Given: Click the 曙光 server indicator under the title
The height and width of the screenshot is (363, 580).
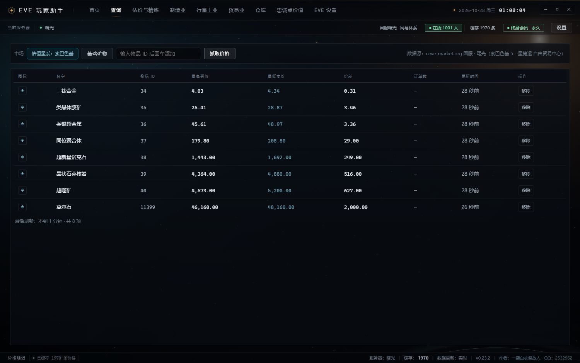Looking at the screenshot, I should (47, 28).
